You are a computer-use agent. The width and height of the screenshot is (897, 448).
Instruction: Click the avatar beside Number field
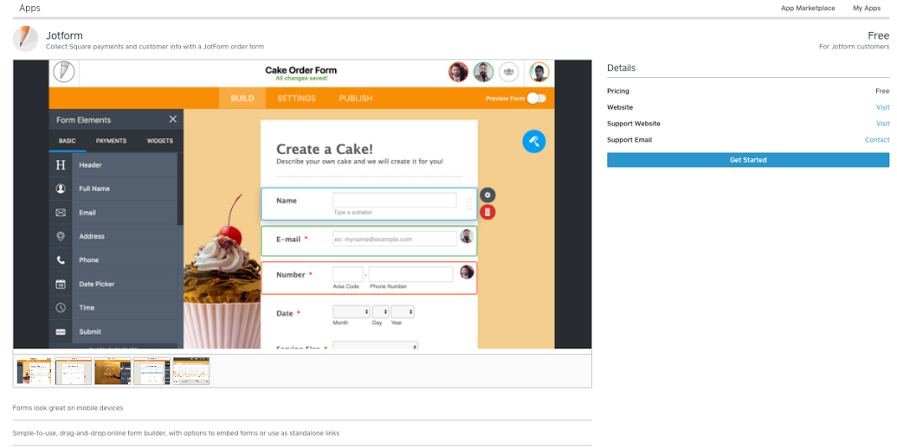coord(467,272)
